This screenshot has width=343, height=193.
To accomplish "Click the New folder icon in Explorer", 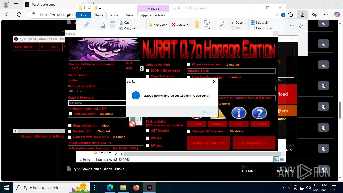I will 197,25.
